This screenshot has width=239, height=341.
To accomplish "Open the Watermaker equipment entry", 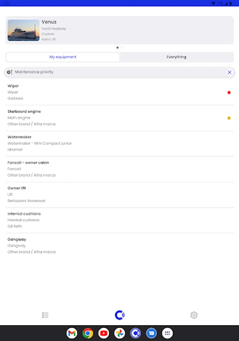I will tap(113, 143).
